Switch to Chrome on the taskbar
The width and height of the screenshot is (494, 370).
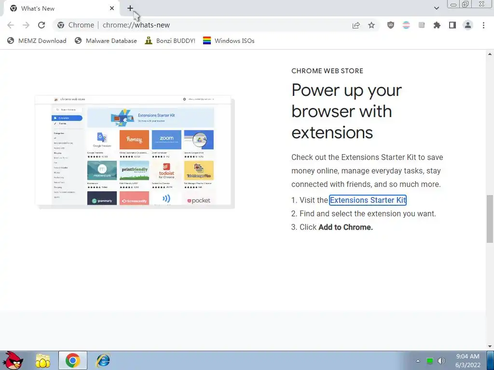point(73,360)
